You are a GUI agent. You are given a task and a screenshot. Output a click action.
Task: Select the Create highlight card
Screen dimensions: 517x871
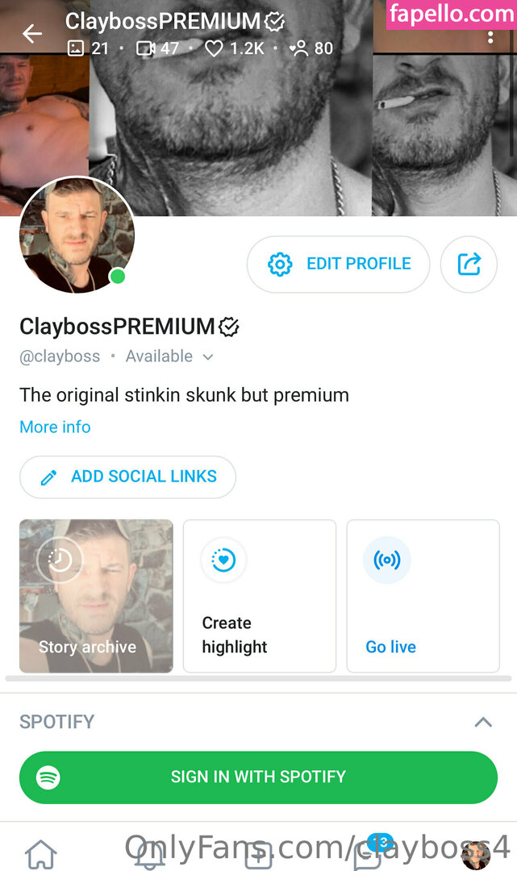pyautogui.click(x=260, y=596)
